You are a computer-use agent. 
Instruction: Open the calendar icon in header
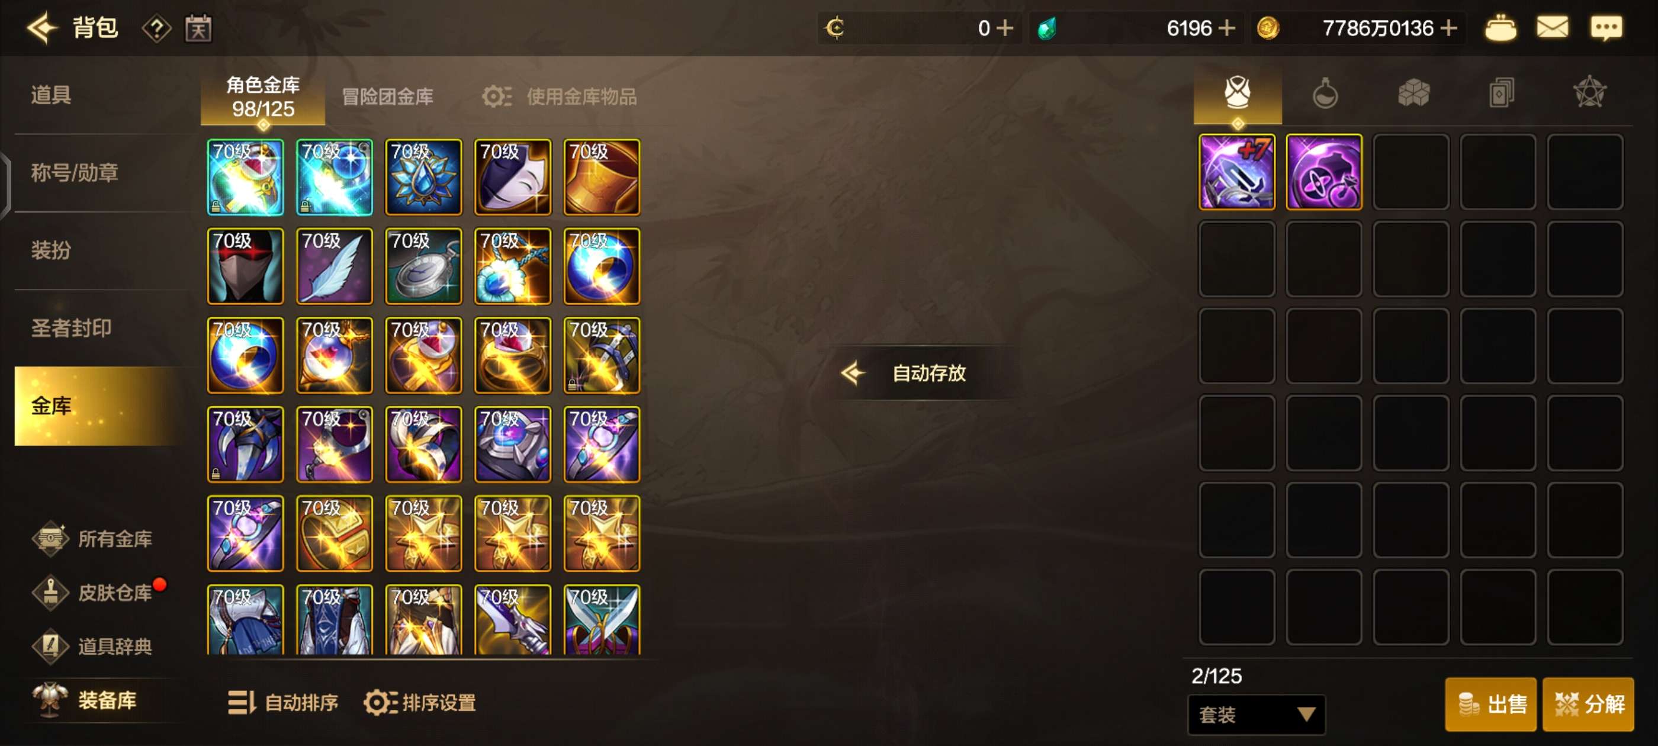[198, 28]
